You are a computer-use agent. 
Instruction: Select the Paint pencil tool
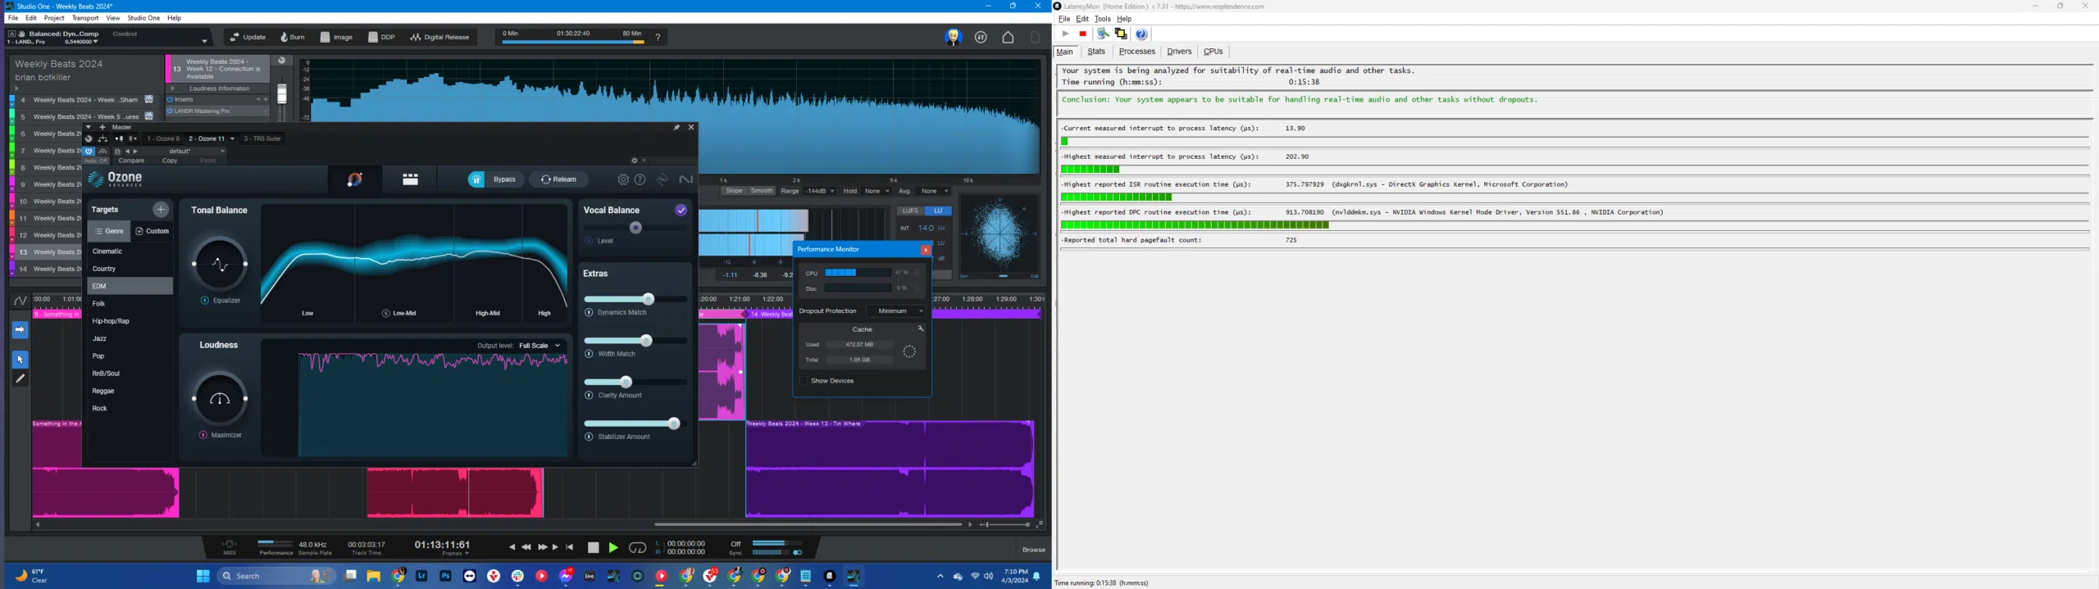click(20, 379)
